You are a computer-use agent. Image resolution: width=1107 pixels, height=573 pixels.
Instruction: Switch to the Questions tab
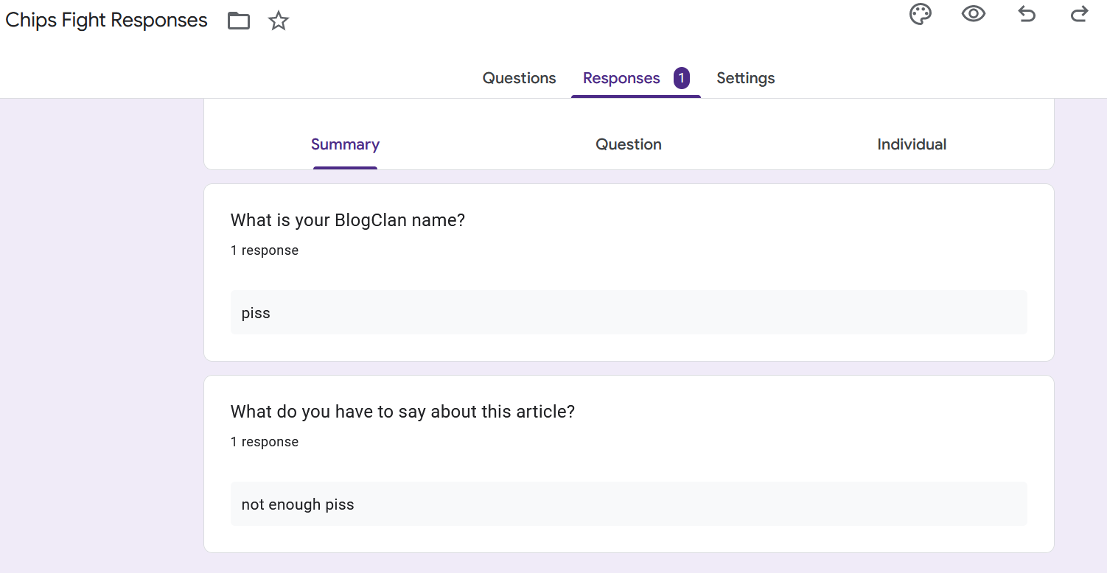[519, 78]
